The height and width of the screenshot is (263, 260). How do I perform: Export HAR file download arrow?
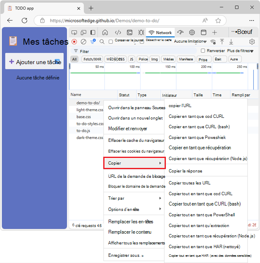231,42
